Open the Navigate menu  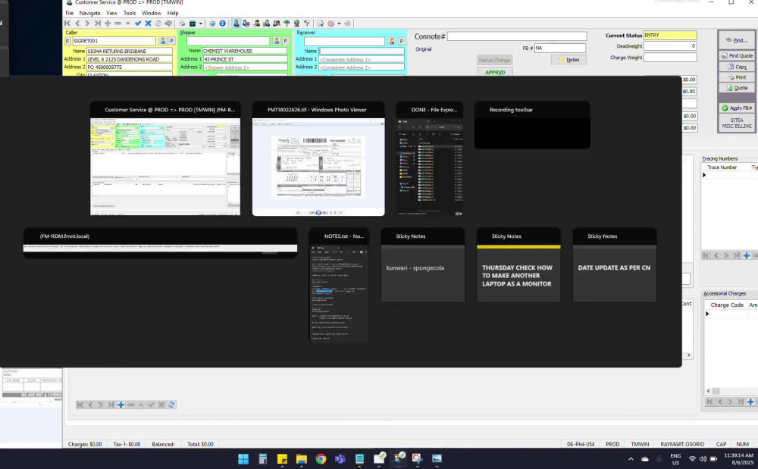90,13
